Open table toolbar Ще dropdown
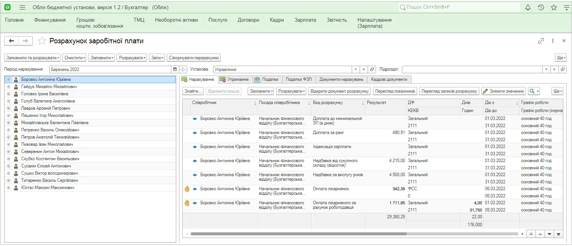 557,91
